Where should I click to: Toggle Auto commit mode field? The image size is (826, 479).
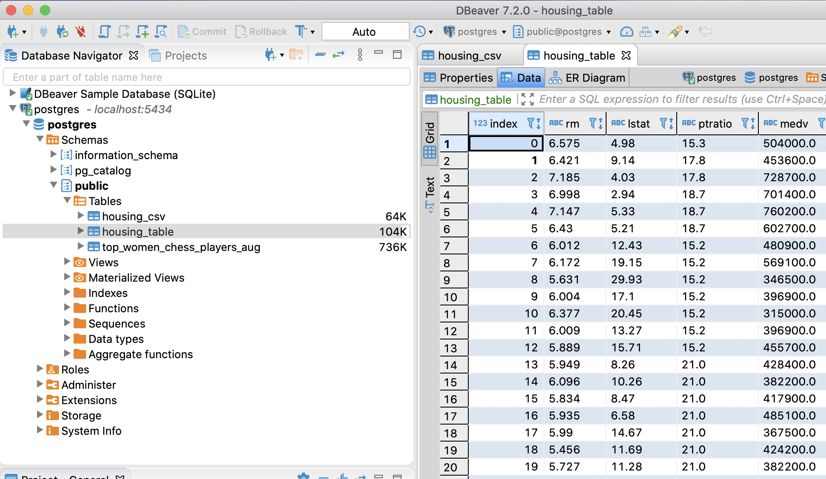365,32
